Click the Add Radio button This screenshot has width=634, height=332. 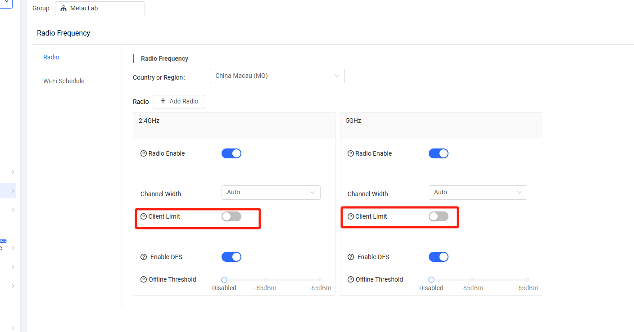click(x=179, y=102)
